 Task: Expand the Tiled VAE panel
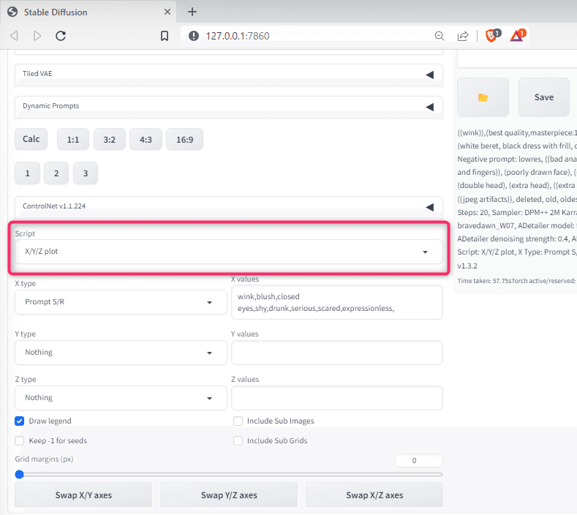tap(228, 75)
